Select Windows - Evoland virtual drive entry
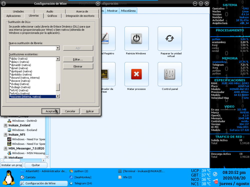The width and height of the screenshot is (250, 187). click(x=24, y=130)
